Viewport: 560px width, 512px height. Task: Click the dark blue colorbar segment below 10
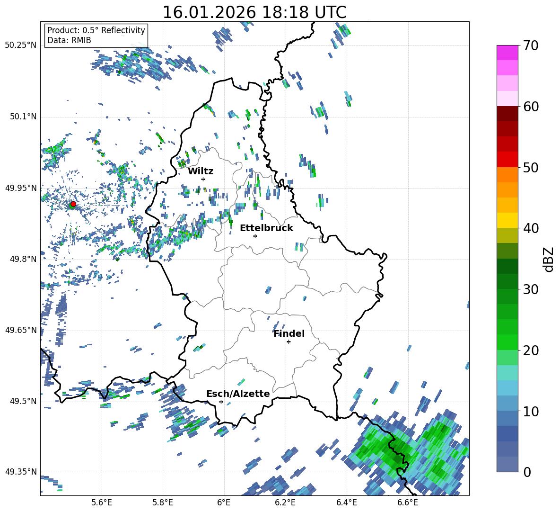point(507,433)
